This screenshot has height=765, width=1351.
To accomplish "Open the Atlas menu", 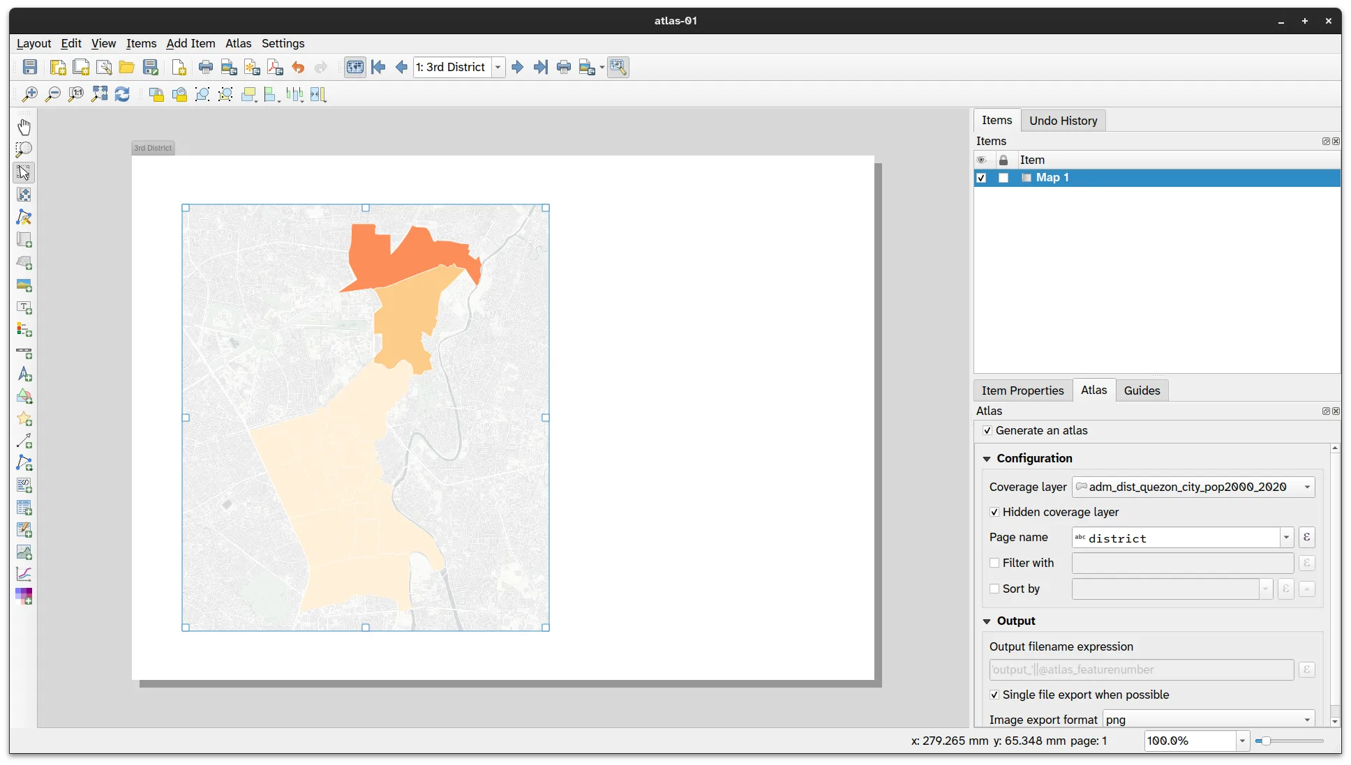I will tap(238, 43).
